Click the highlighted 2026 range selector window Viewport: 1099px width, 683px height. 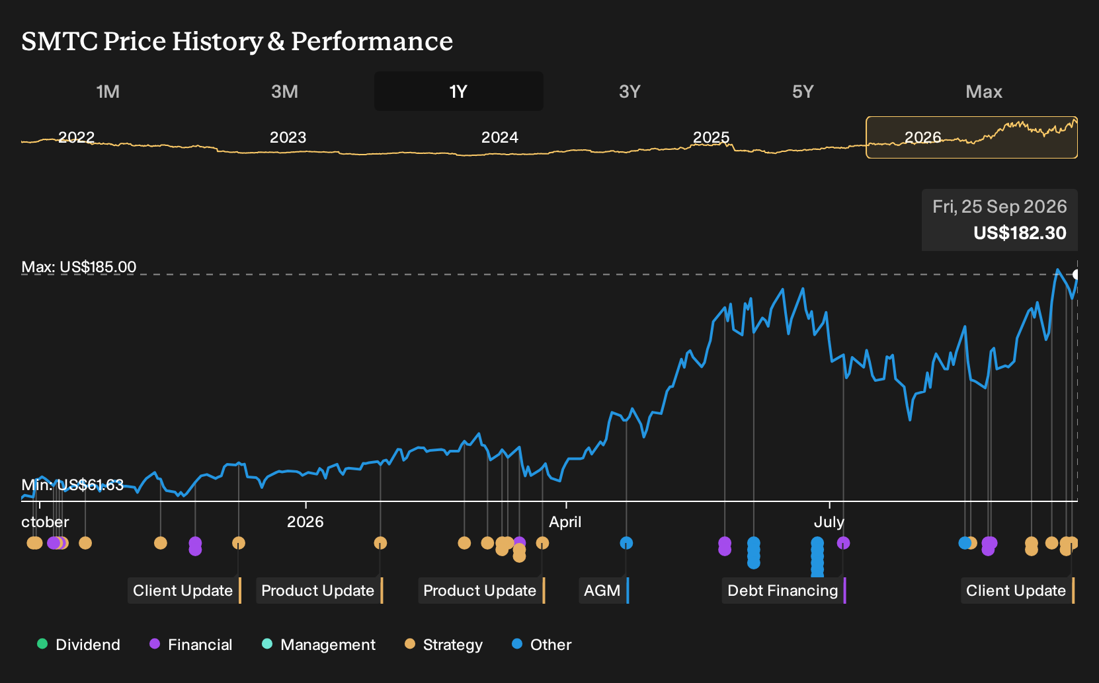971,137
